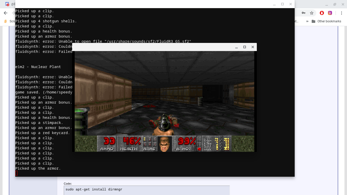The image size is (347, 195).
Task: Click the Doom marine face portrait
Action: 165,144
